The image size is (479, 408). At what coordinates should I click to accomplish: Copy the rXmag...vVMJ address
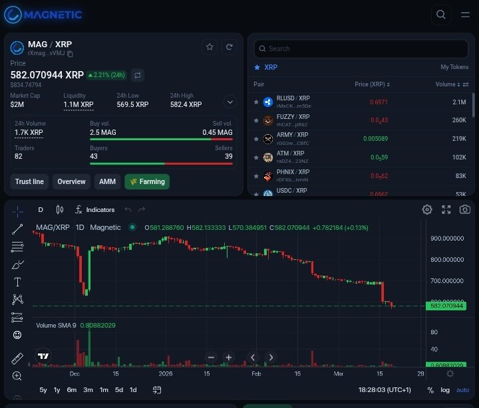(x=70, y=54)
